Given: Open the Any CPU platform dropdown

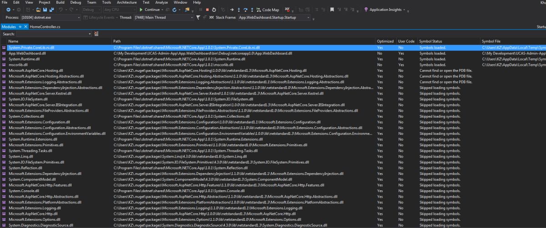Looking at the screenshot, I should pos(120,10).
